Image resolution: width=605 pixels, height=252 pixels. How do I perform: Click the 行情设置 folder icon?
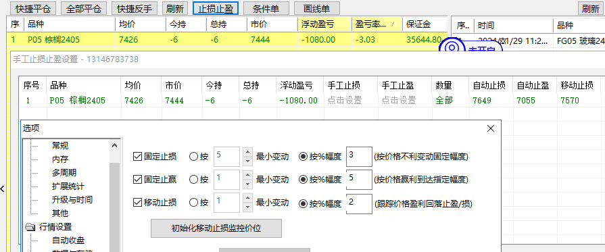click(30, 227)
